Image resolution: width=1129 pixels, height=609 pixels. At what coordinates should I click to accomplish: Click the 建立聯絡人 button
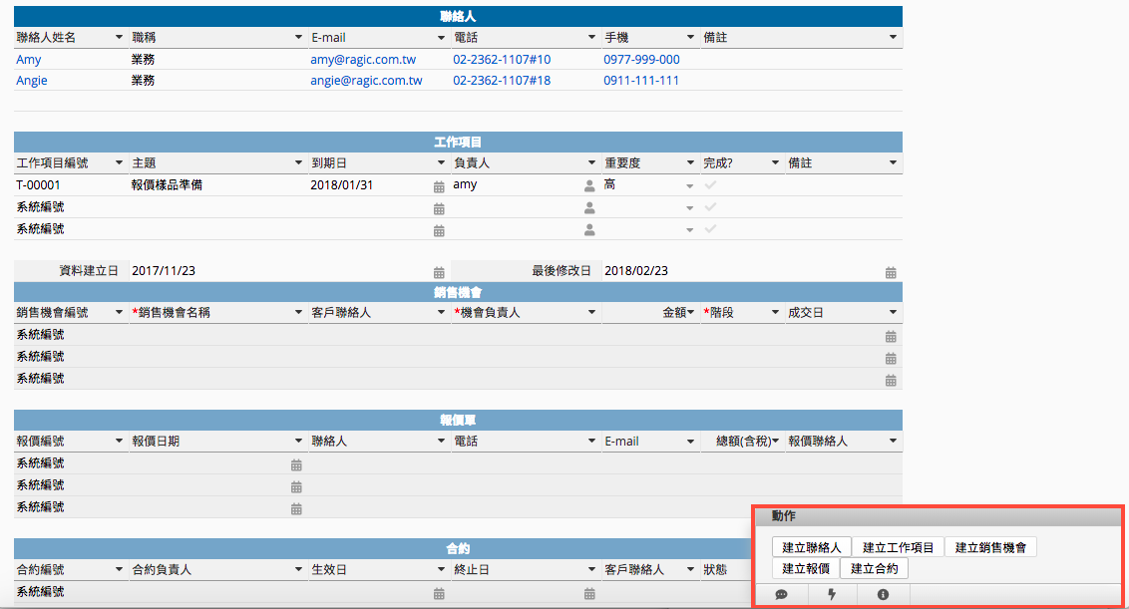pyautogui.click(x=812, y=547)
